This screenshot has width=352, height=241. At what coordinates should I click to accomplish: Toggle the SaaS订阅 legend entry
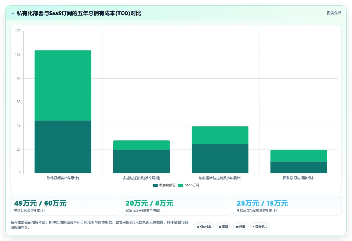click(x=189, y=185)
